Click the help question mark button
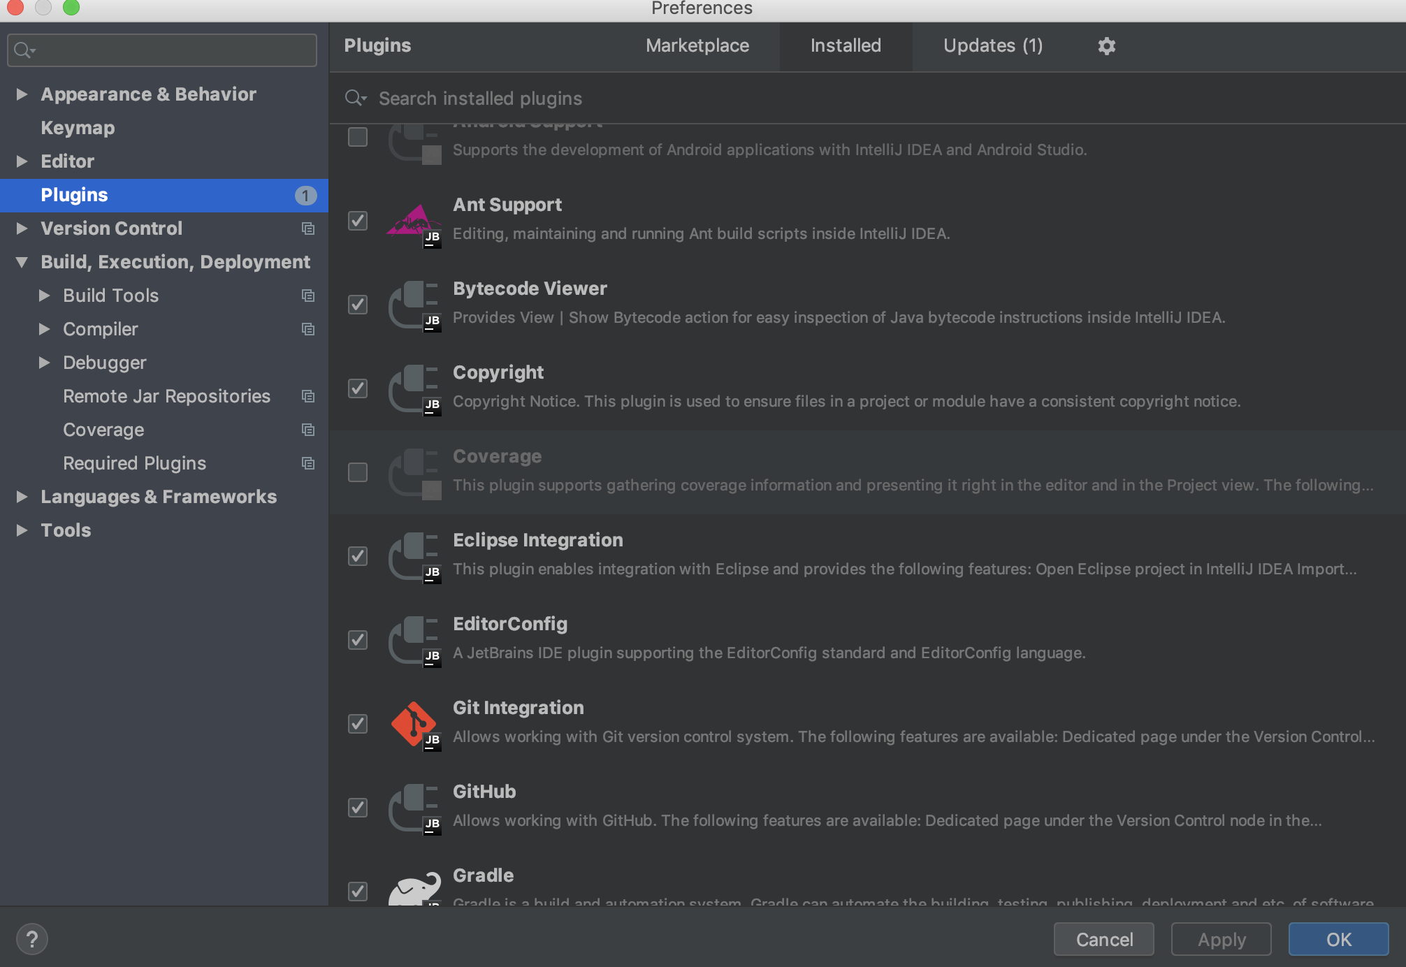This screenshot has height=967, width=1406. (32, 939)
